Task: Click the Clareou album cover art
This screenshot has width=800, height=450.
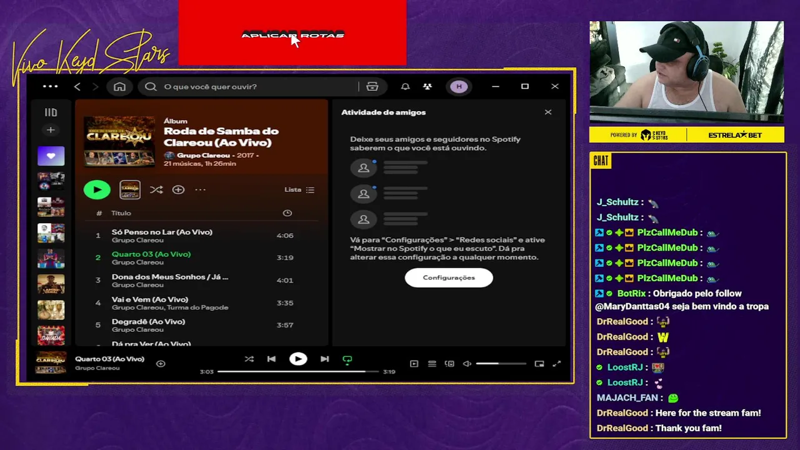Action: (119, 141)
